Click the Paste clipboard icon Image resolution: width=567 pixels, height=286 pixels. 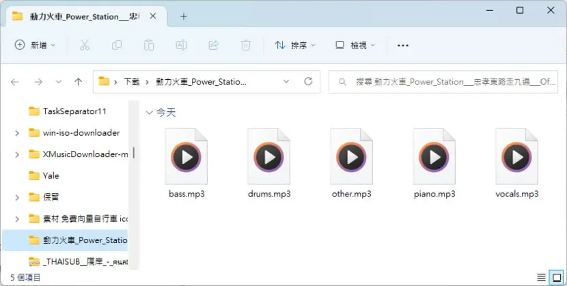click(x=149, y=45)
